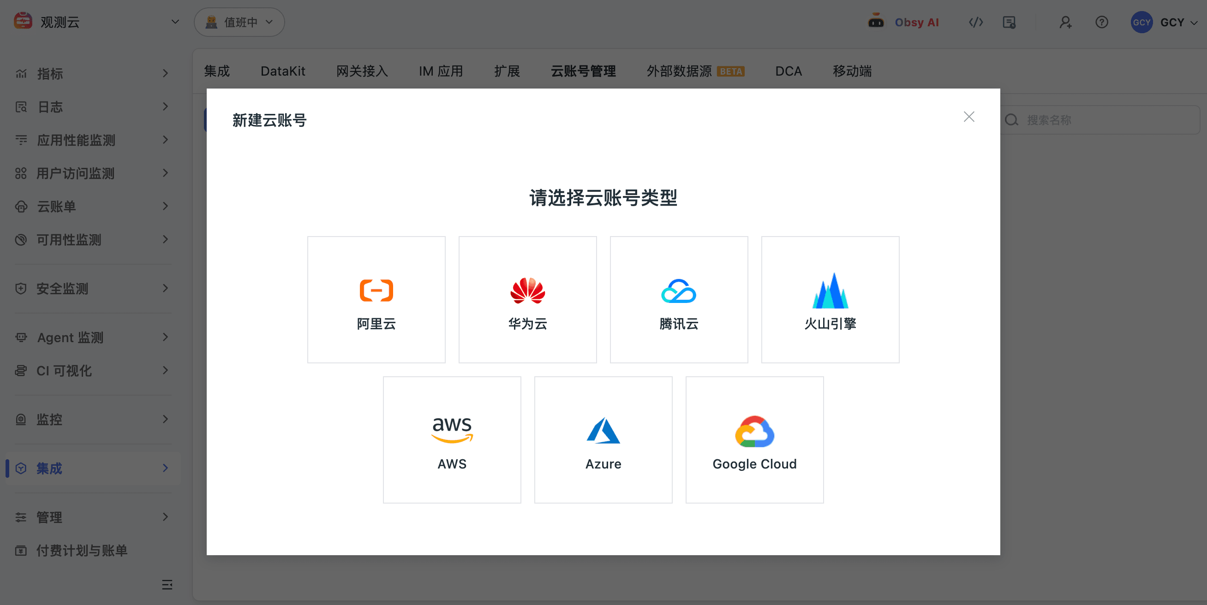Expand the Agent 监测 submenu chevron
Screen dimensions: 1207x605
point(165,338)
